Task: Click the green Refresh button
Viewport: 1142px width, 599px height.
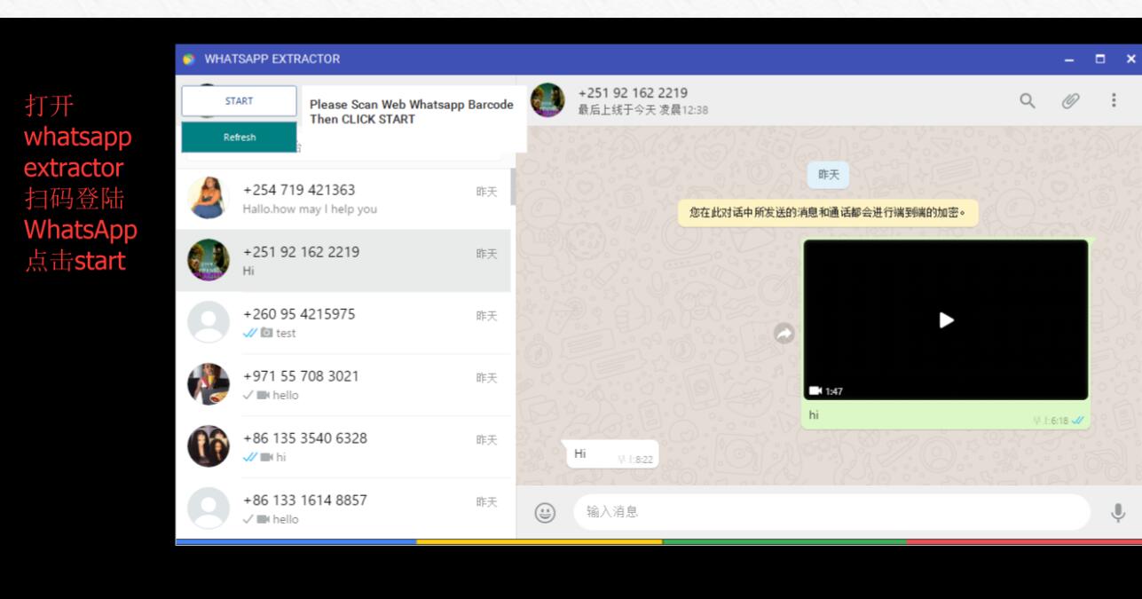Action: click(239, 138)
